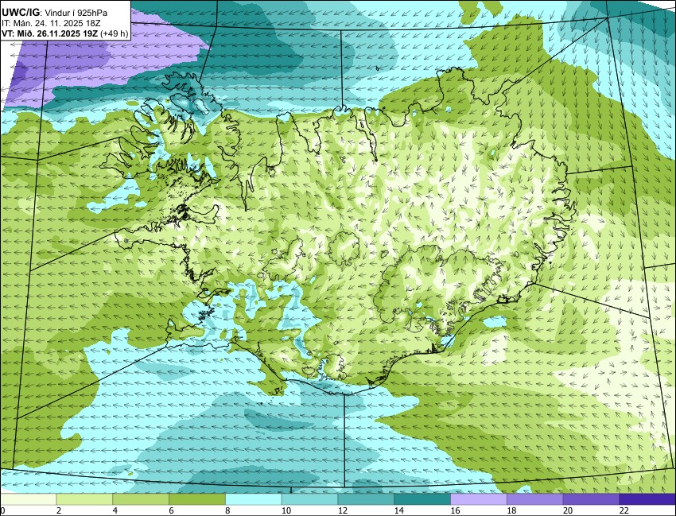
Task: Click the 8-10 m/s pale cyan swatch
Action: tap(254, 499)
